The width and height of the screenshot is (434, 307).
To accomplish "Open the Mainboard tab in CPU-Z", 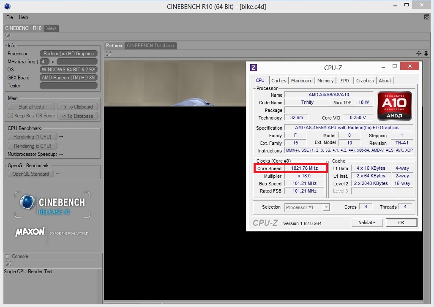I will [x=302, y=81].
